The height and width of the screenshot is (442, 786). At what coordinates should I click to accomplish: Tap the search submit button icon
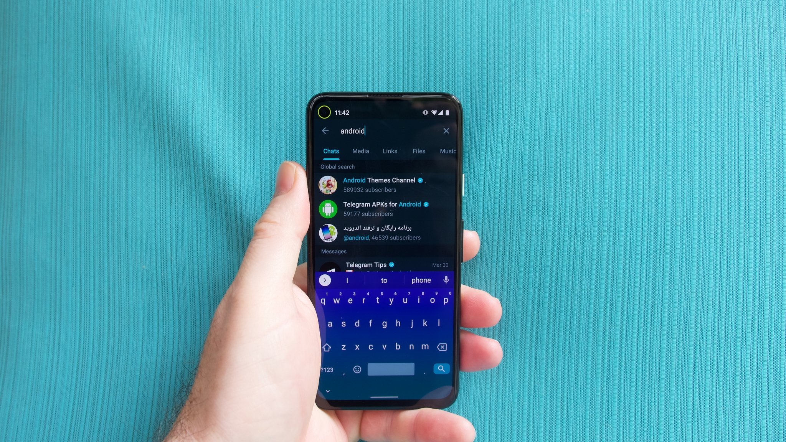442,369
